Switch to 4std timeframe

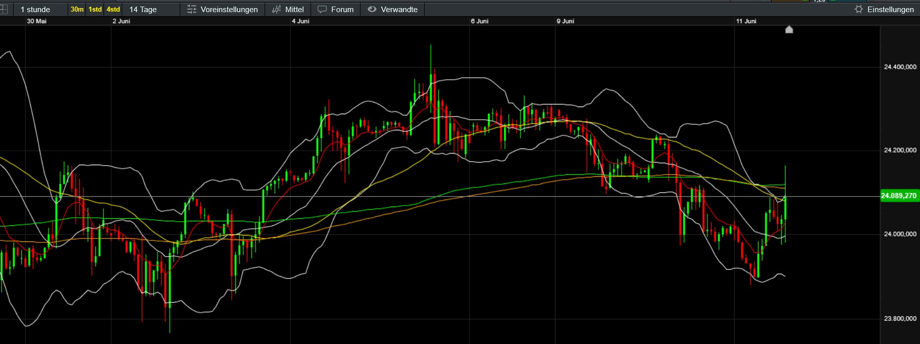(113, 10)
